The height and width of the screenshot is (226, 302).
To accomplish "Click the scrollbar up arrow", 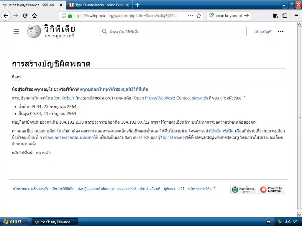I will 300,24.
